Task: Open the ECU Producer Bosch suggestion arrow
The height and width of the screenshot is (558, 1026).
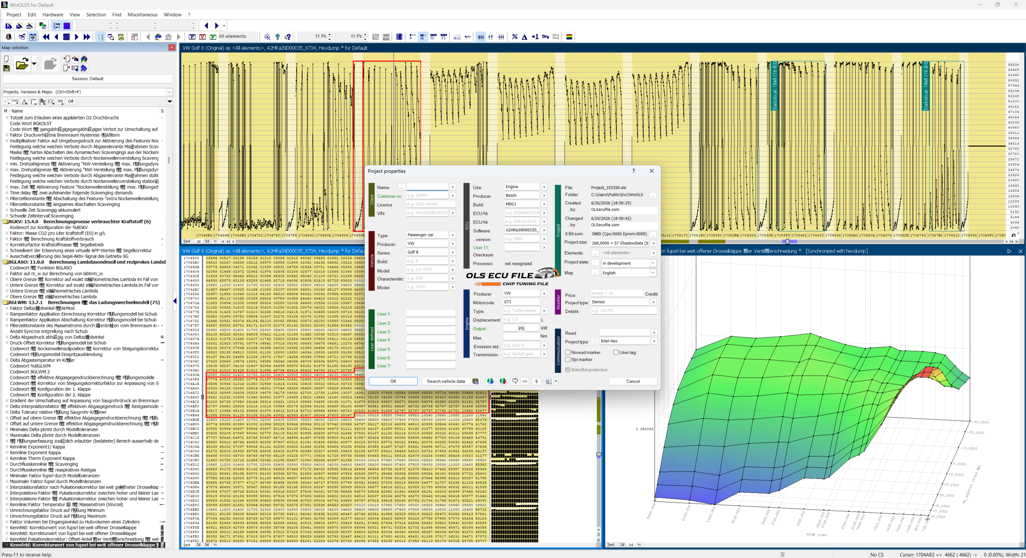Action: (x=544, y=195)
